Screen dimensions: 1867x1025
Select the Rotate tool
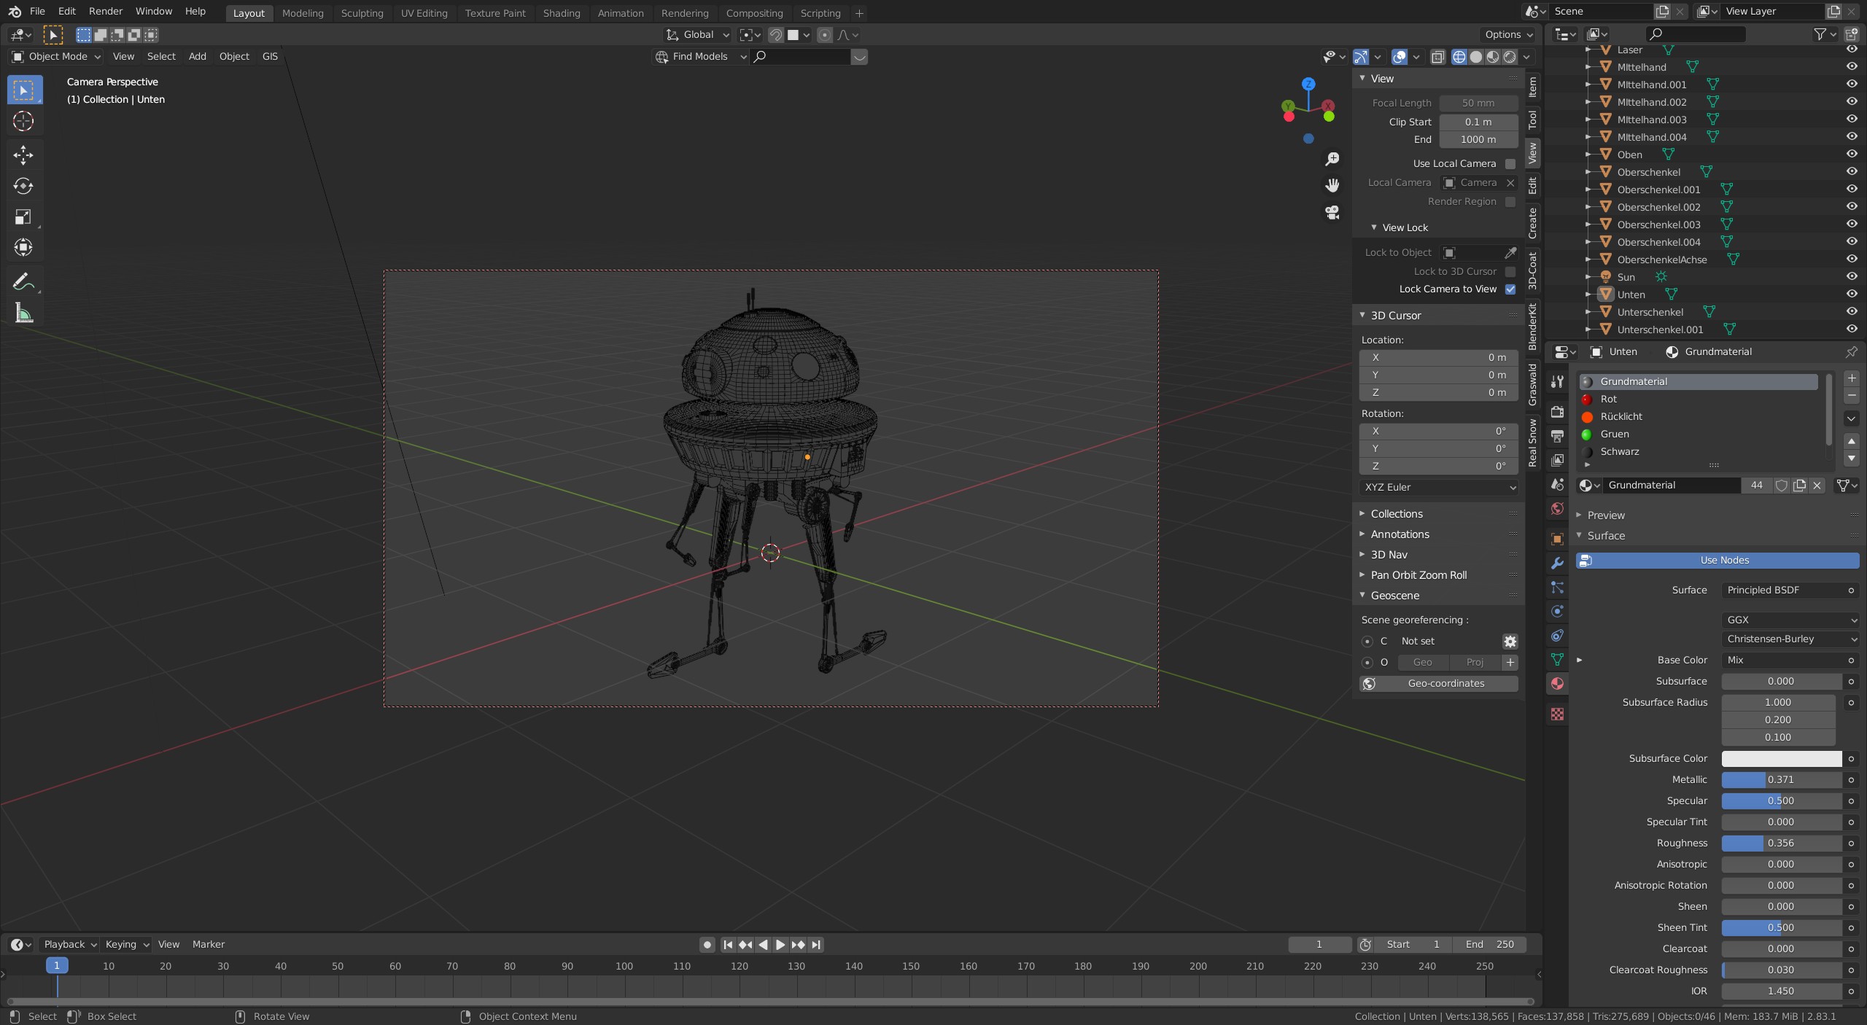tap(23, 186)
